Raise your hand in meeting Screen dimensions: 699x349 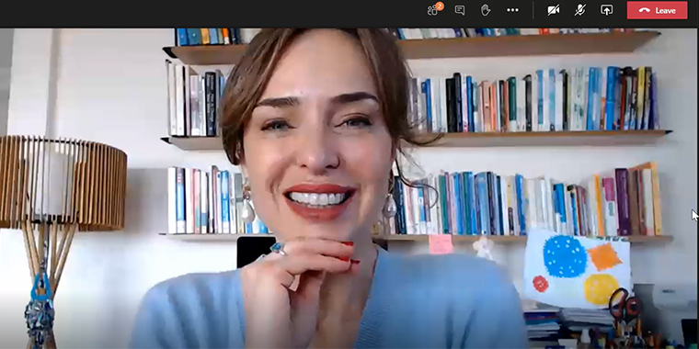(x=486, y=10)
